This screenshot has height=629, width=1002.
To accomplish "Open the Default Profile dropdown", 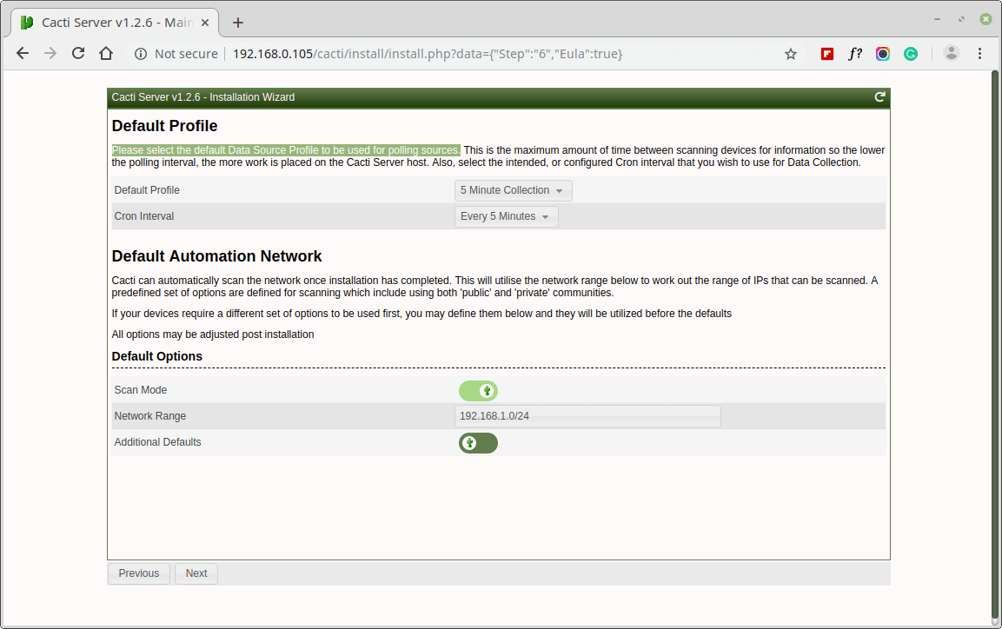I will tap(513, 190).
